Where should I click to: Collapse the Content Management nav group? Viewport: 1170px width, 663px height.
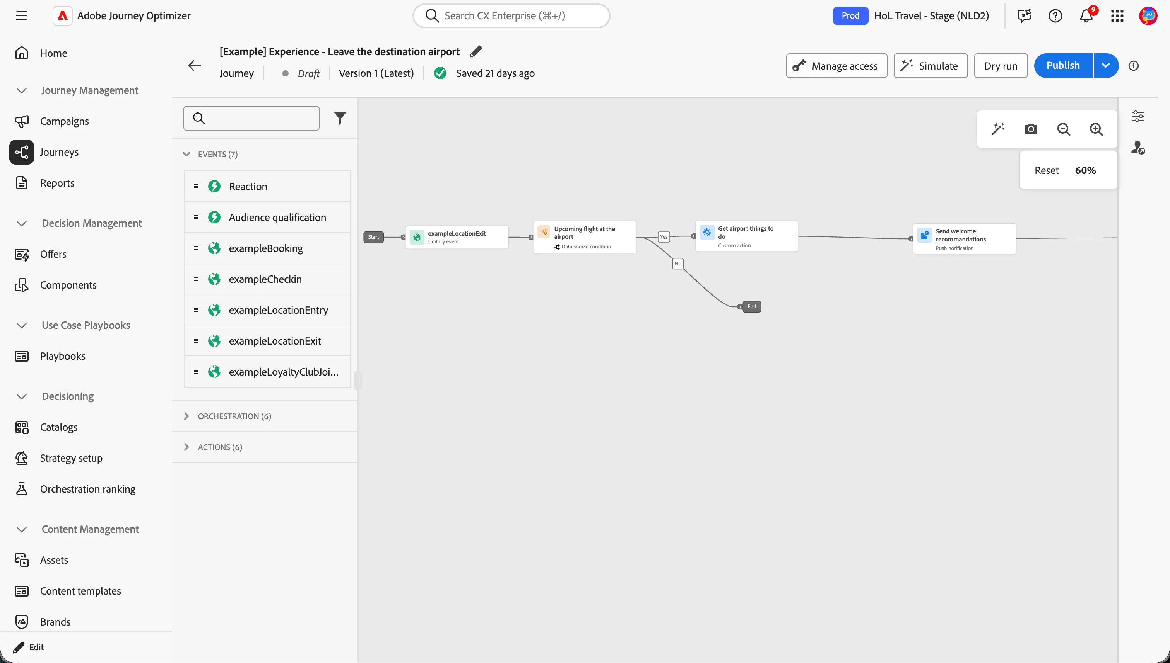[21, 529]
